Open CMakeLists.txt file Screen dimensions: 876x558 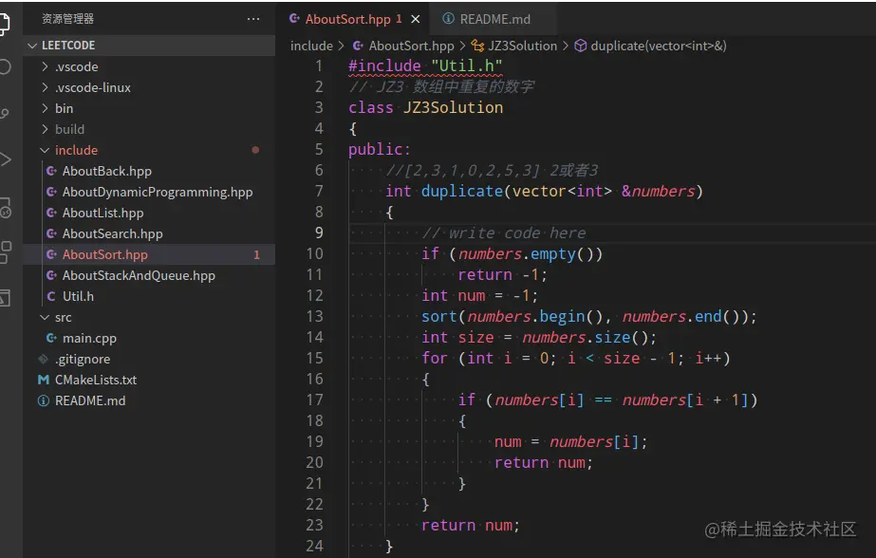click(149, 380)
